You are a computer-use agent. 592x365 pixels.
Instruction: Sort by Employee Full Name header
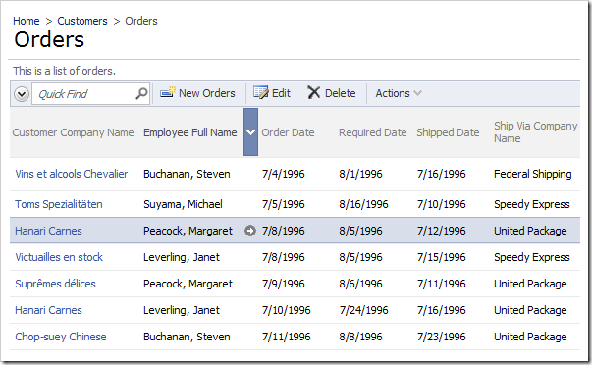pos(189,132)
